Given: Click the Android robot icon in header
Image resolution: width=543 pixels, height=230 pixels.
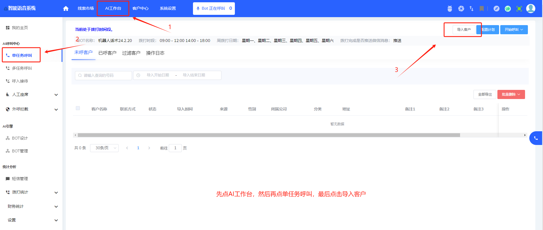Looking at the screenshot, I should tap(450, 9).
